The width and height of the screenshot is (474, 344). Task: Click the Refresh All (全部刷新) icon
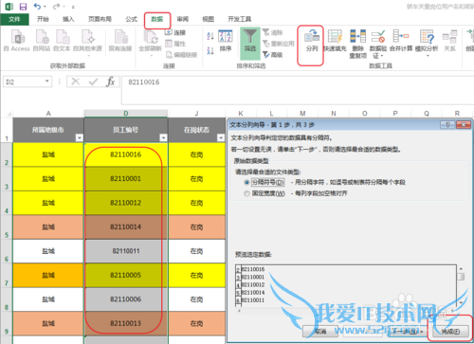coord(150,41)
